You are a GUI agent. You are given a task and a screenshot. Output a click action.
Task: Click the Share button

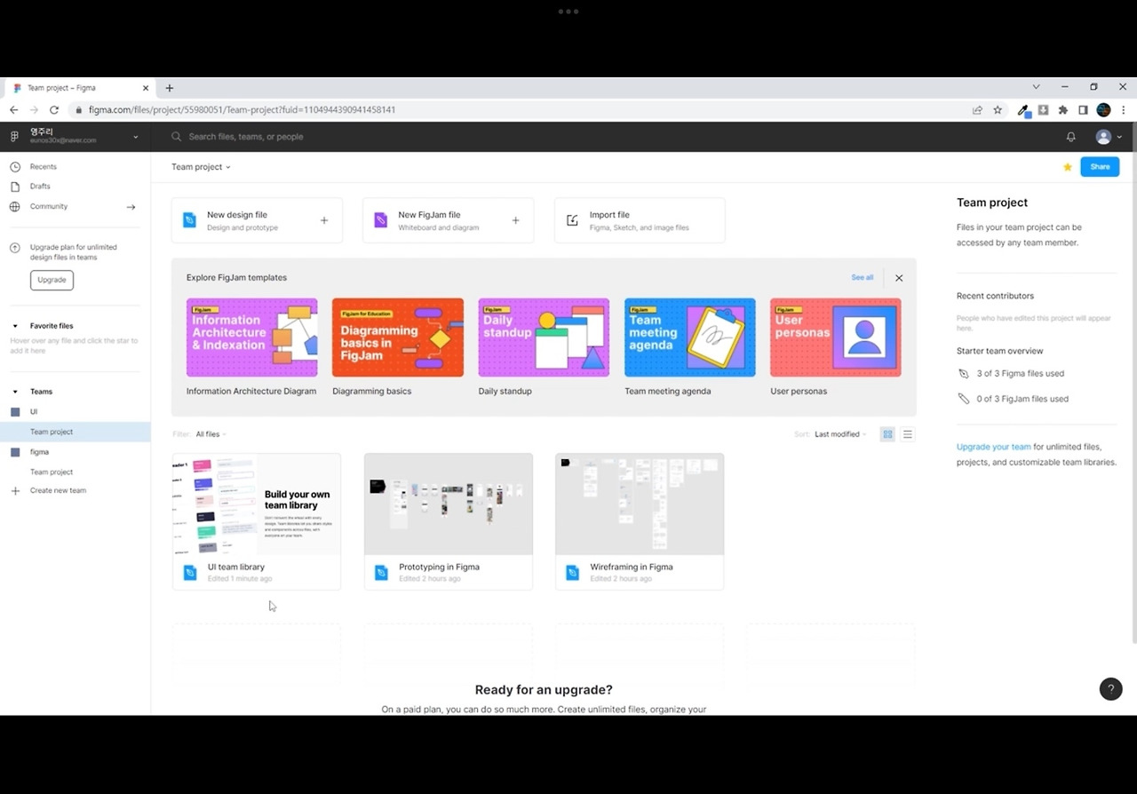coord(1100,167)
